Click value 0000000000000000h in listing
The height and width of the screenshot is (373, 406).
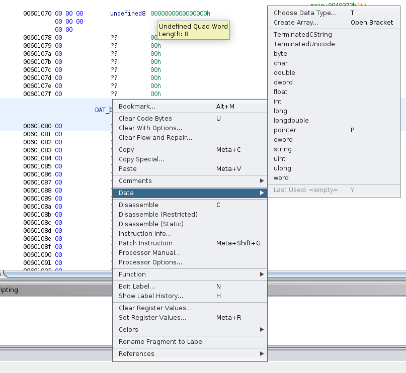(x=180, y=14)
